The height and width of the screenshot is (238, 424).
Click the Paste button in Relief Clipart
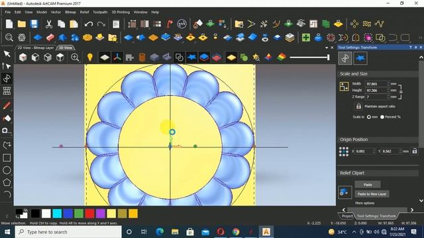pos(368,184)
